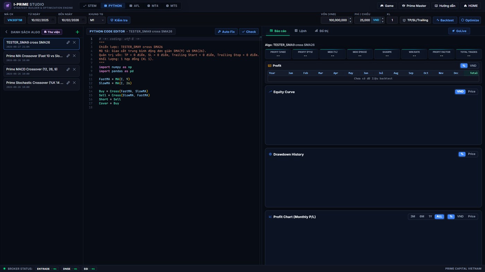Run the Backtest
This screenshot has width=485, height=272.
[x=445, y=20]
